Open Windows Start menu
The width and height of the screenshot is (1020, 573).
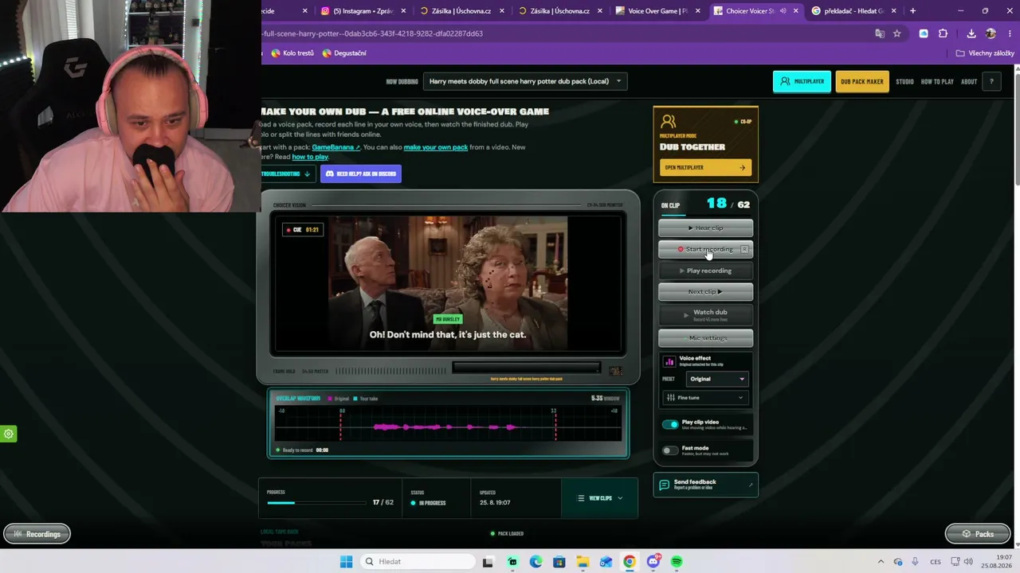346,562
